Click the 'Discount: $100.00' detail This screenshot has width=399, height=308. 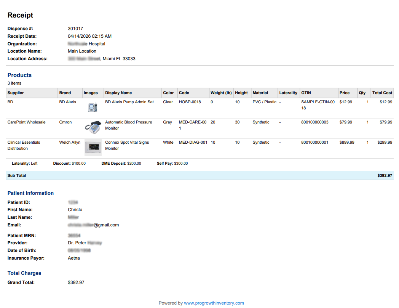[69, 163]
